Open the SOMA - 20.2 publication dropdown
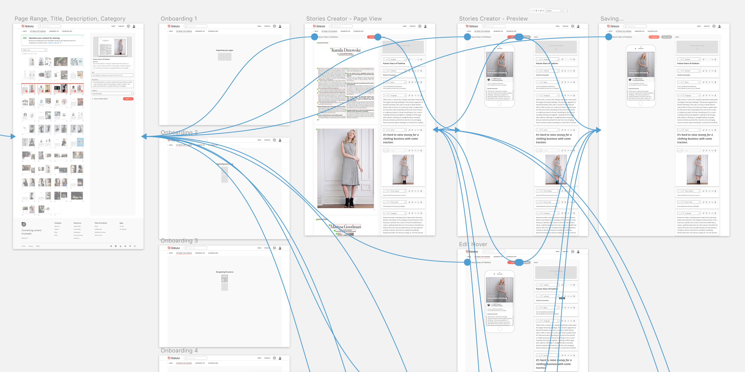The image size is (745, 372). point(34,50)
